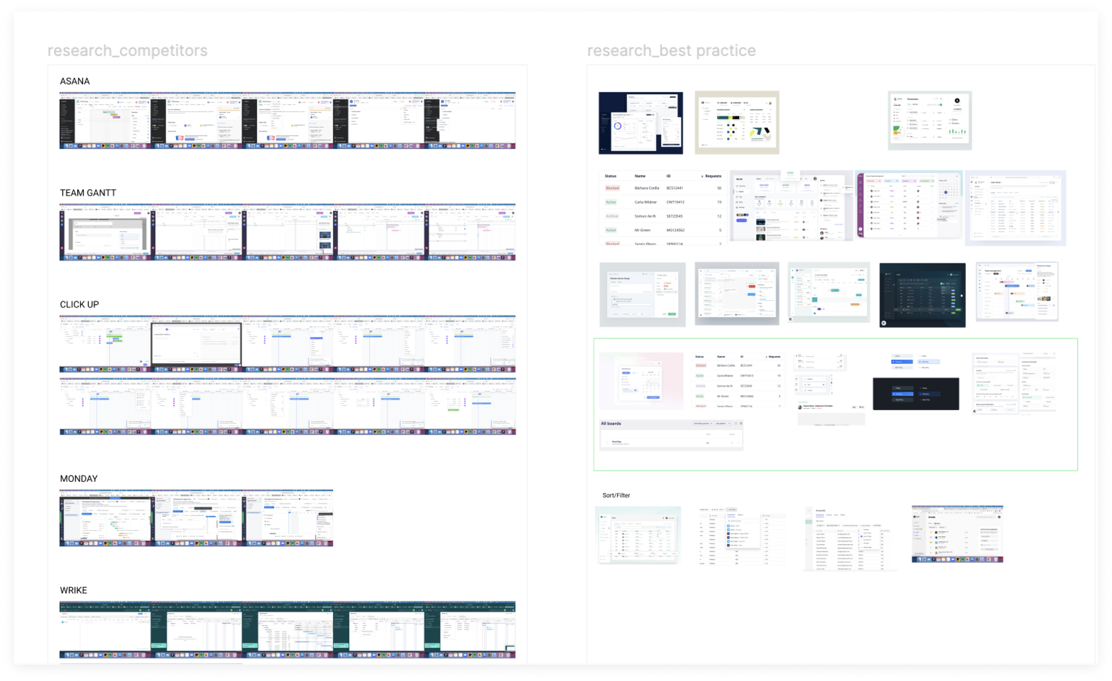Screen dimensions: 1112x681
Task: Select the last screenshot in the WRIKE row
Action: [x=470, y=630]
